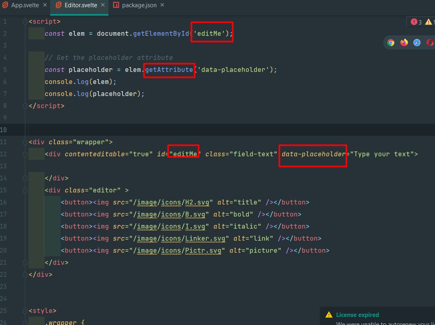Click the alt="picture" attribute
Image resolution: width=435 pixels, height=325 pixels.
[255, 251]
